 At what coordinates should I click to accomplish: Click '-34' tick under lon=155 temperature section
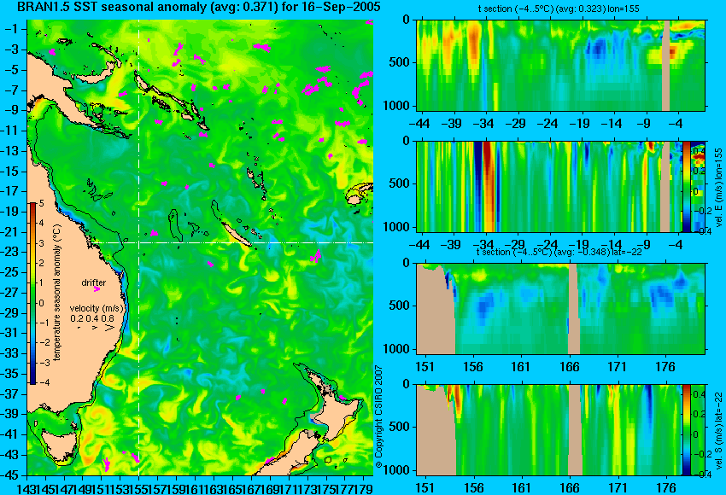(x=483, y=124)
